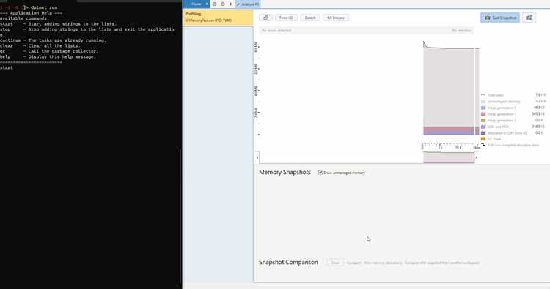Toggle Heap generation 0 legend swatch

click(483, 108)
